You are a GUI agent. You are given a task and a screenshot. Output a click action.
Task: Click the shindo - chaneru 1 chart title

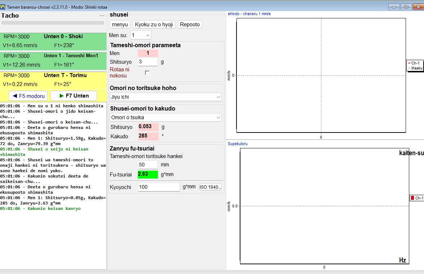(x=249, y=14)
